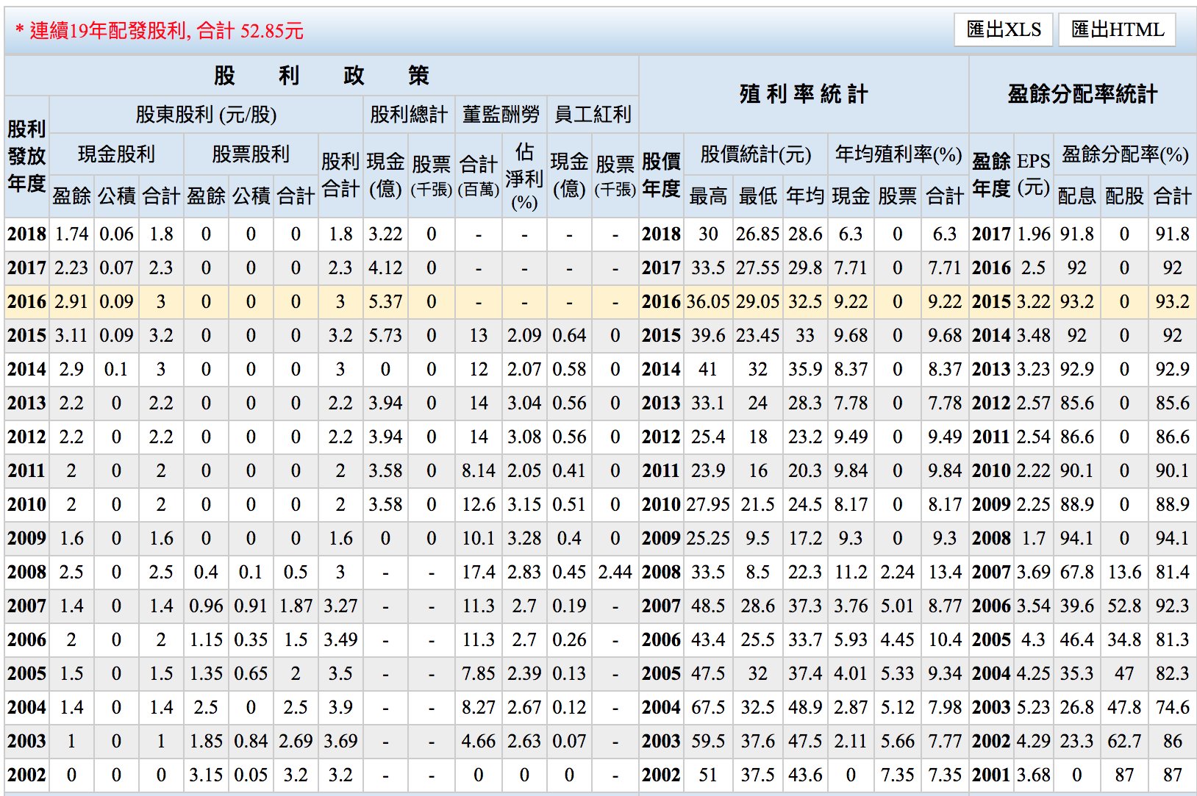Click the 股東股利 (元/股) column group header

pos(206,115)
